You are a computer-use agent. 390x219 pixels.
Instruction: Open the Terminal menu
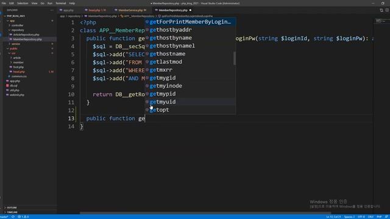pyautogui.click(x=61, y=3)
